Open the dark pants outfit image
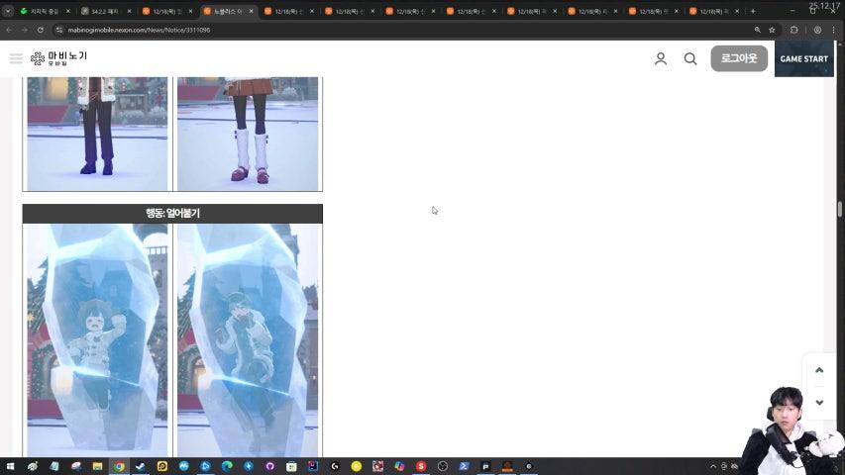845x475 pixels. 97,134
